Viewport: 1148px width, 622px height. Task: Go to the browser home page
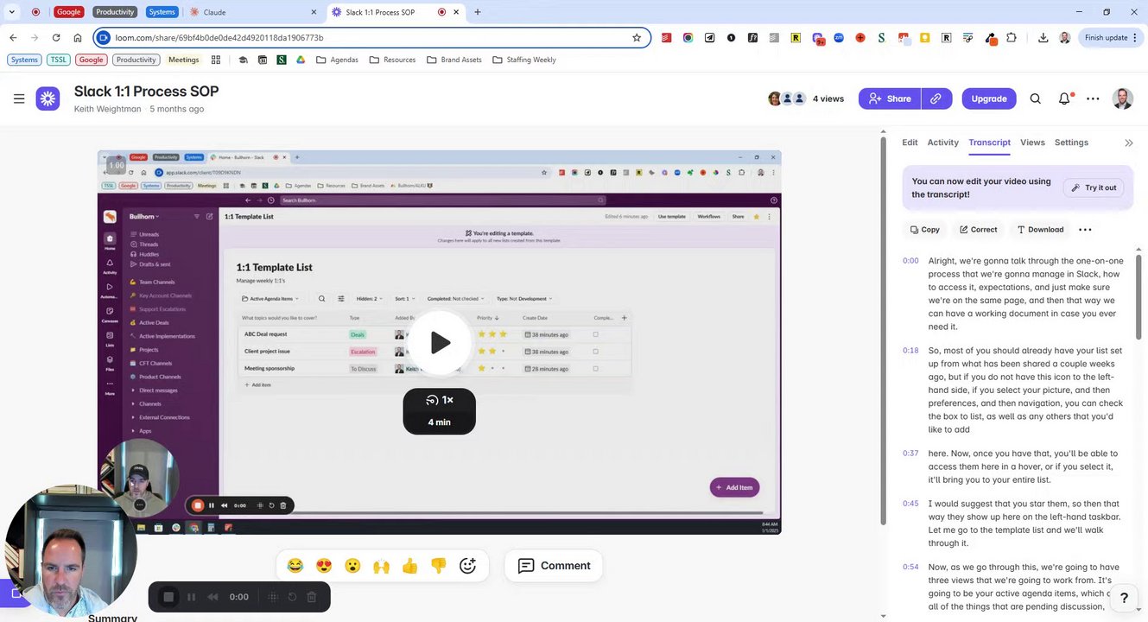(78, 38)
